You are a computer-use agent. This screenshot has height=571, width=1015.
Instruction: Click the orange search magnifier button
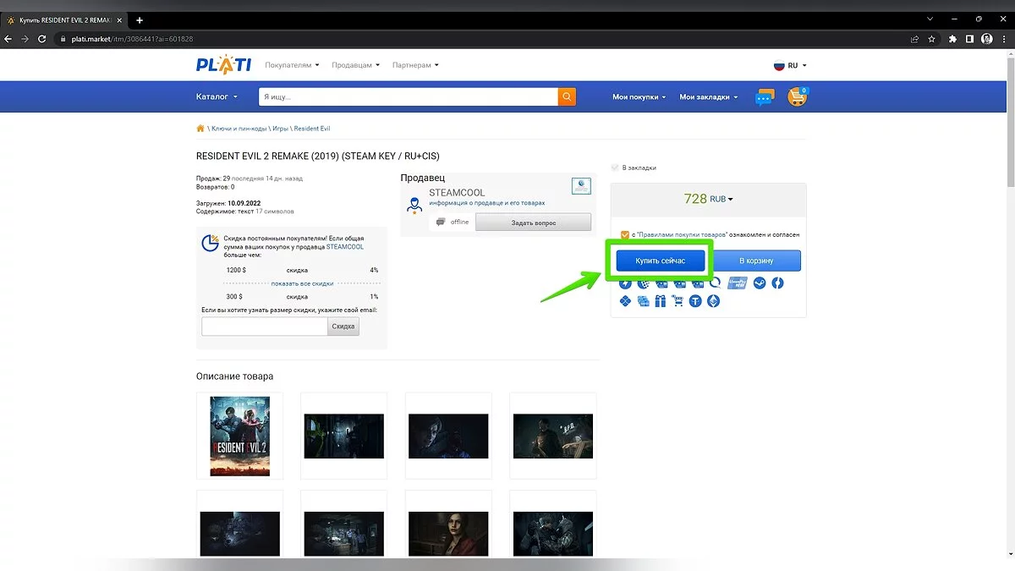click(567, 96)
